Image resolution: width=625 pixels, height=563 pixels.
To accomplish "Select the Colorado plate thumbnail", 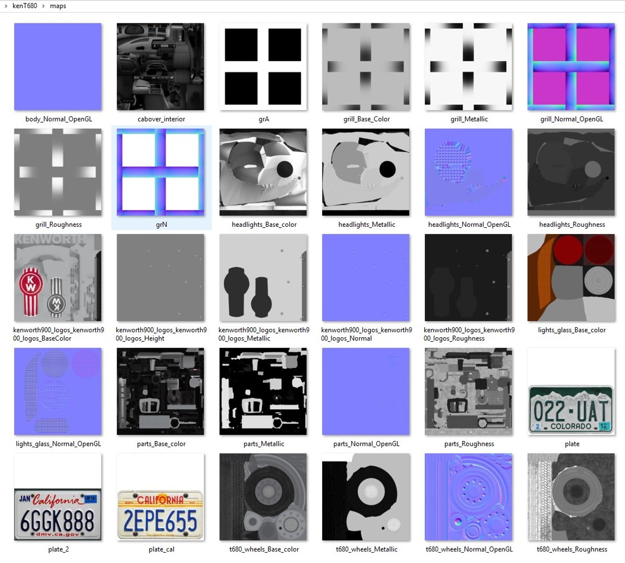I will [x=571, y=391].
